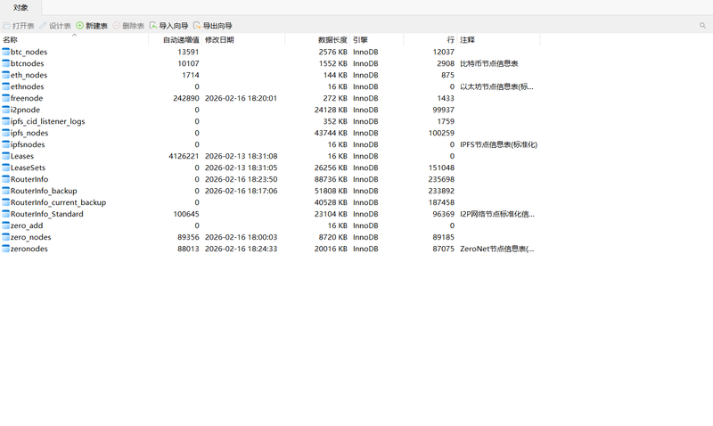Viewport: 713px width, 426px height.
Task: Select the ipfsnodes table icon
Action: [x=5, y=144]
